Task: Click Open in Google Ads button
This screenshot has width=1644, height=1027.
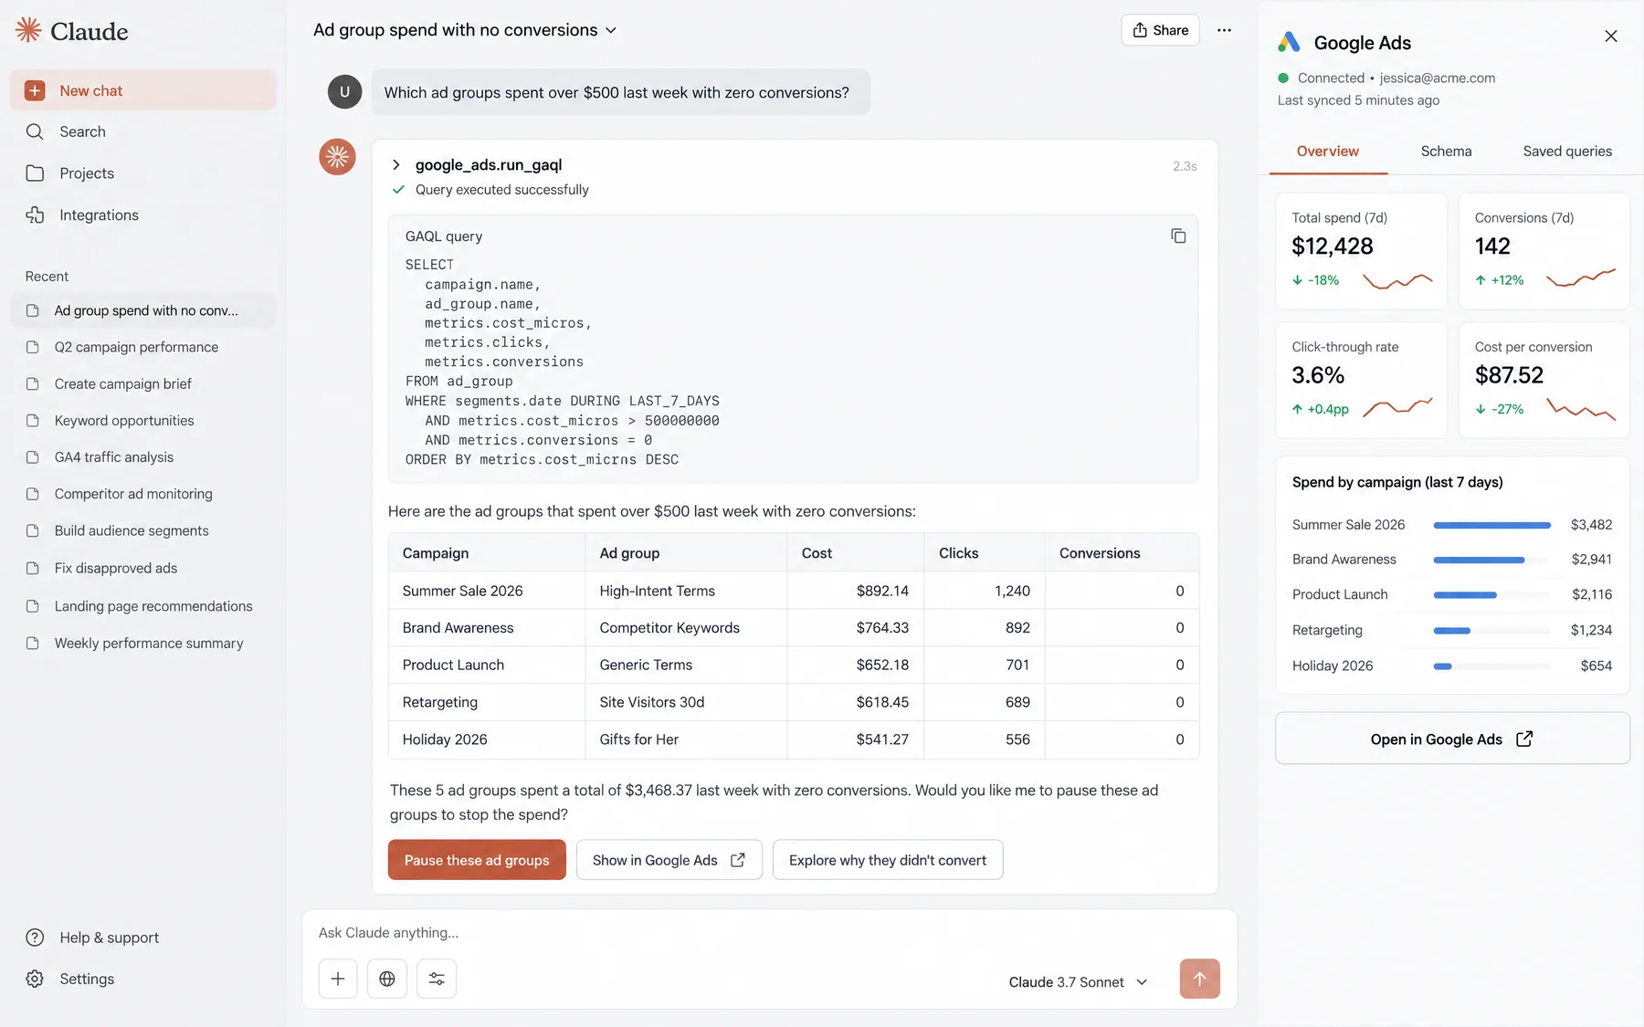Action: point(1452,739)
